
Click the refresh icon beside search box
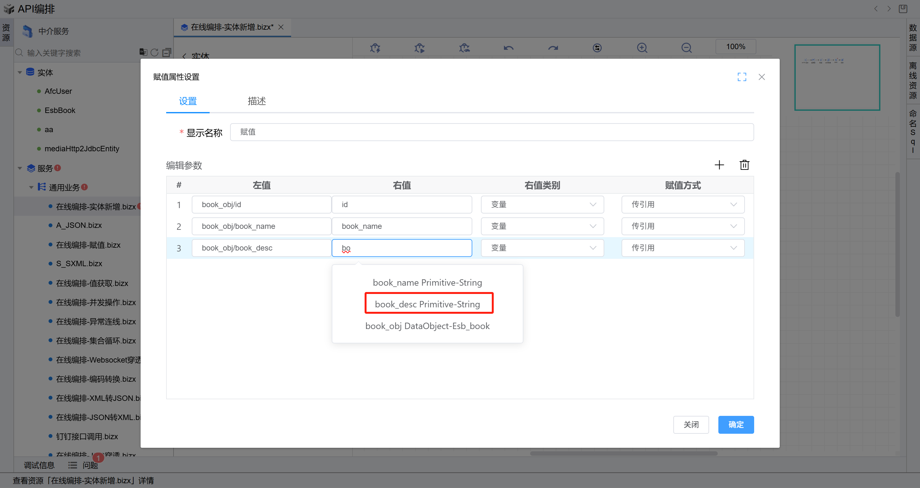pyautogui.click(x=154, y=53)
